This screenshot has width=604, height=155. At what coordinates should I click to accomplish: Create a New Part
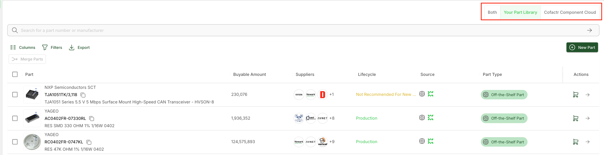(x=582, y=47)
